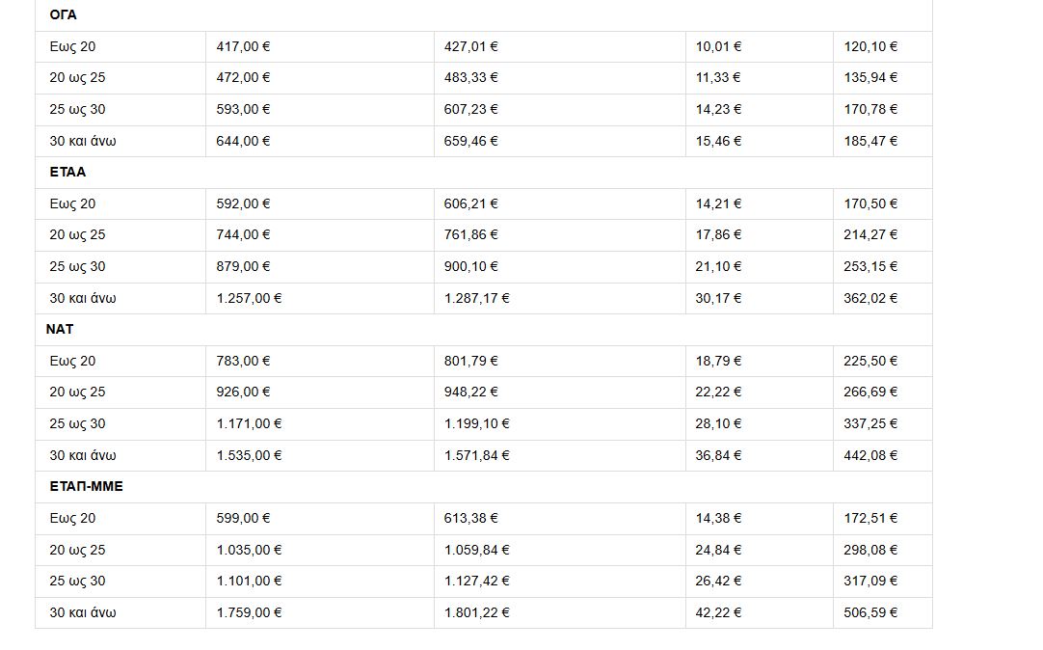Click the 483,33 € amount
The width and height of the screenshot is (1043, 650).
[x=470, y=78]
